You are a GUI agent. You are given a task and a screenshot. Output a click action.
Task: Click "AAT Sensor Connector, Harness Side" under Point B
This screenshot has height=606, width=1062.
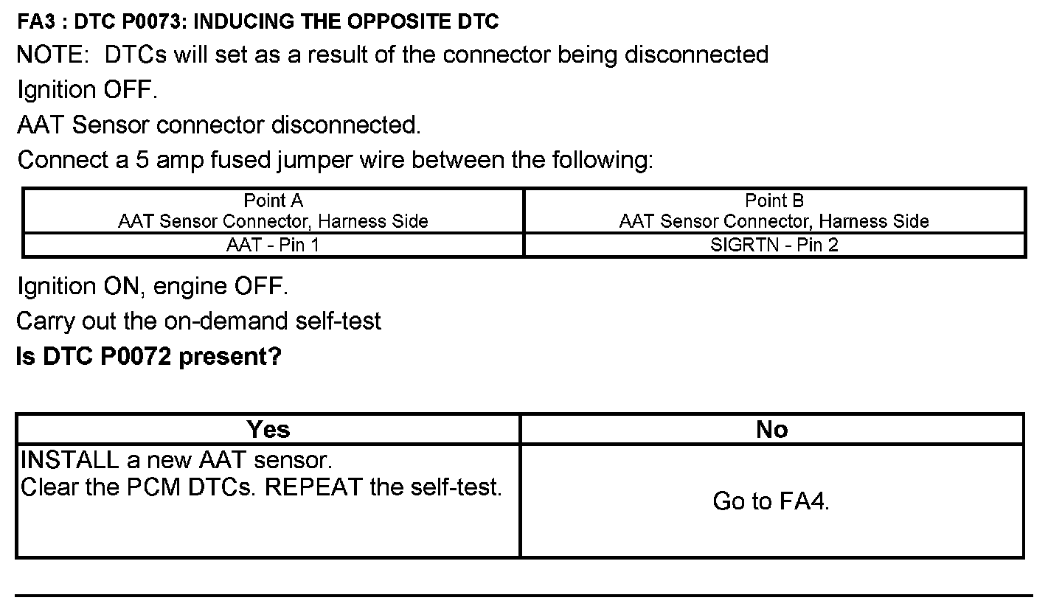tap(774, 220)
